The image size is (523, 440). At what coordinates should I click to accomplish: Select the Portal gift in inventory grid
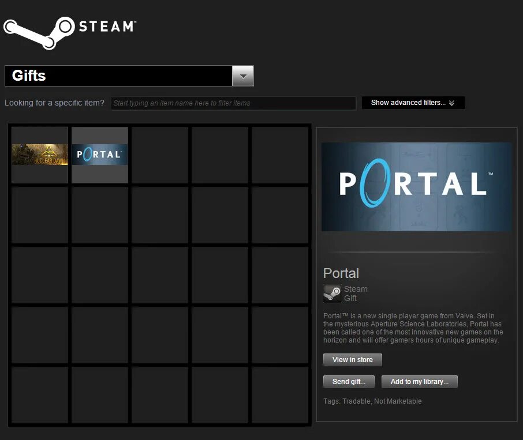click(x=100, y=155)
